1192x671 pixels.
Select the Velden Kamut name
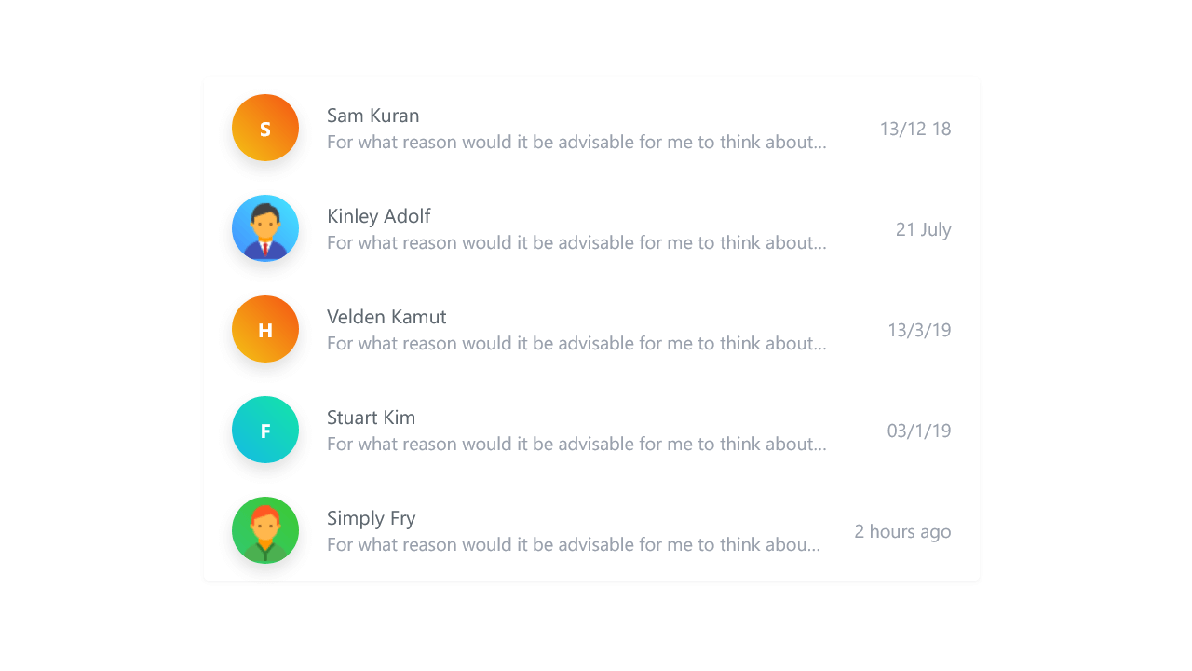point(386,317)
